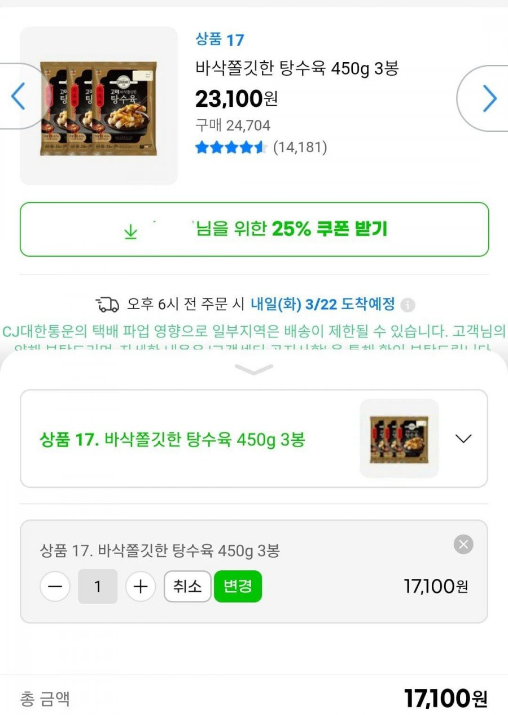
Task: Open the 상품 17 바삭쫄깃한 탕수육 option selector
Action: coord(254,439)
